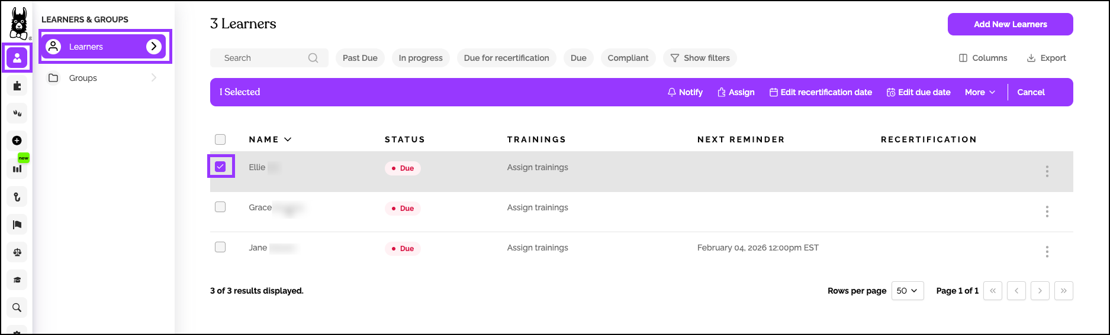Viewport: 1110px width, 335px height.
Task: Click the TRAININGS column header
Action: pyautogui.click(x=536, y=139)
